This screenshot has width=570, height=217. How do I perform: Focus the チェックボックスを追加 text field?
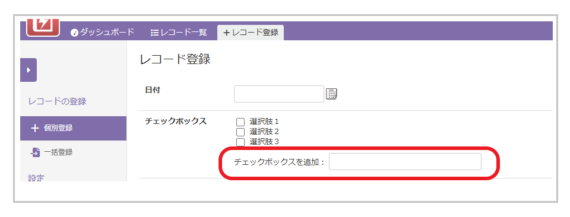(405, 161)
